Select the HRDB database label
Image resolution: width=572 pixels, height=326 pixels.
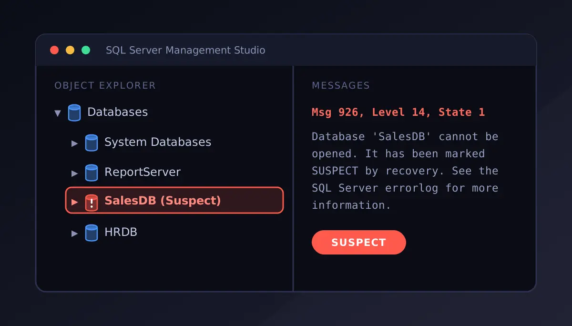[121, 232]
